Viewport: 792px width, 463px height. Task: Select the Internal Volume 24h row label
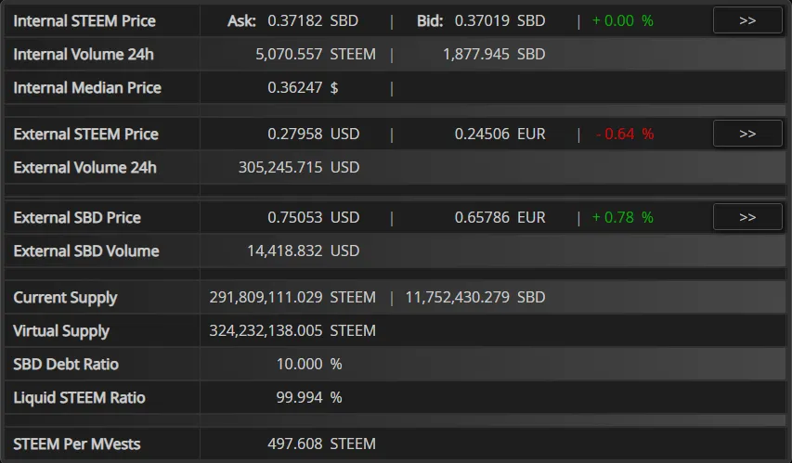point(84,54)
